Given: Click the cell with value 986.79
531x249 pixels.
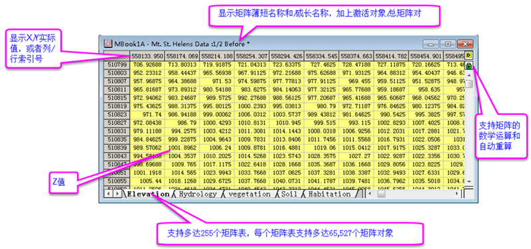Looking at the screenshot, I should [182, 123].
